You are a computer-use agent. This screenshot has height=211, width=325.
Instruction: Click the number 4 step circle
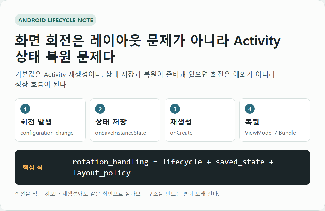point(250,109)
